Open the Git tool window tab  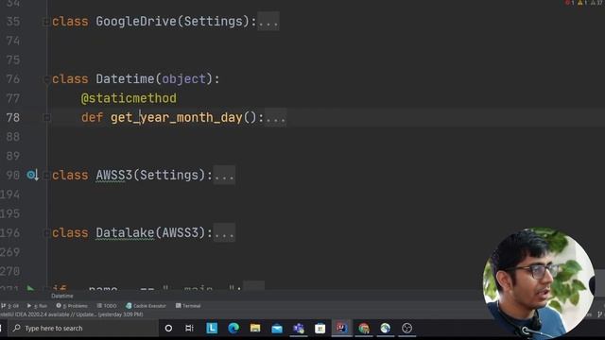[9, 306]
